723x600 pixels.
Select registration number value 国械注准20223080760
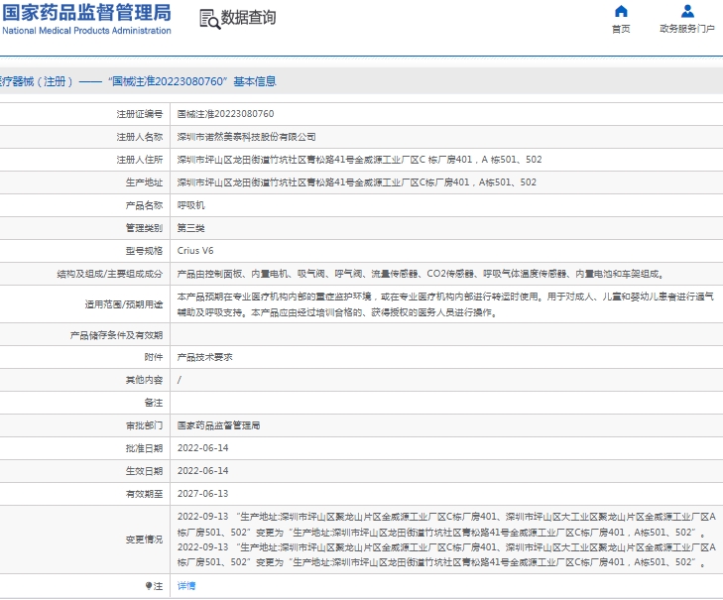coord(225,114)
